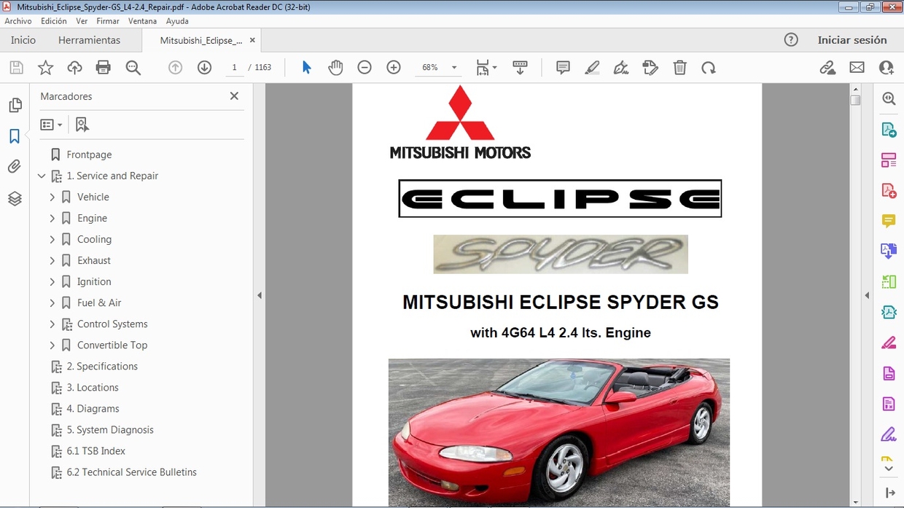Toggle the Select arrow tool
This screenshot has width=904, height=508.
click(306, 67)
